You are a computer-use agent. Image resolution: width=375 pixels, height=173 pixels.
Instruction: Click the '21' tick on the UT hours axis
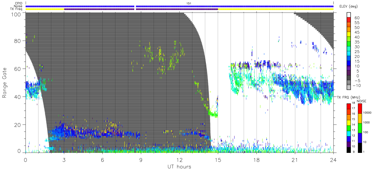295,160
